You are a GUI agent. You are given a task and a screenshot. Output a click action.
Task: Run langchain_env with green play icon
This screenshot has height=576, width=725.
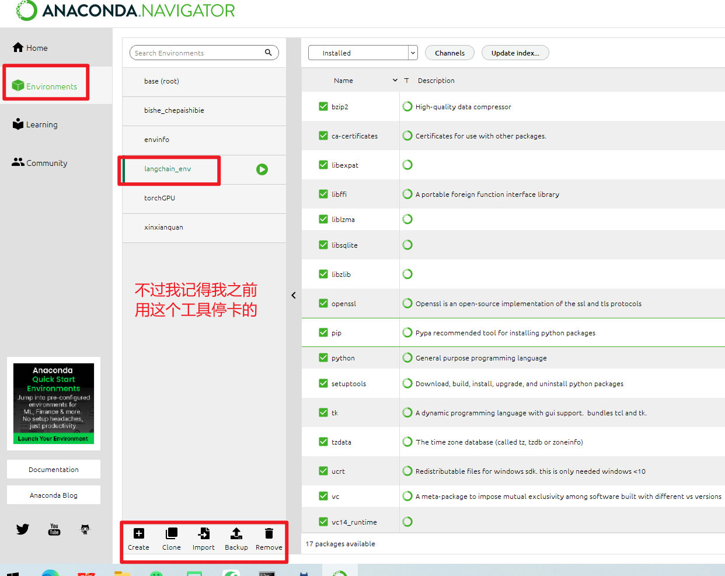(x=262, y=169)
